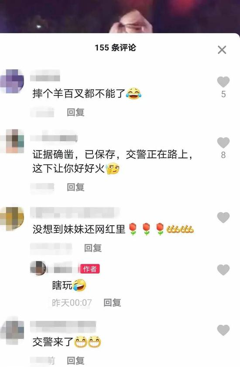
Task: Like the 交警来了 comment
Action: (223, 330)
